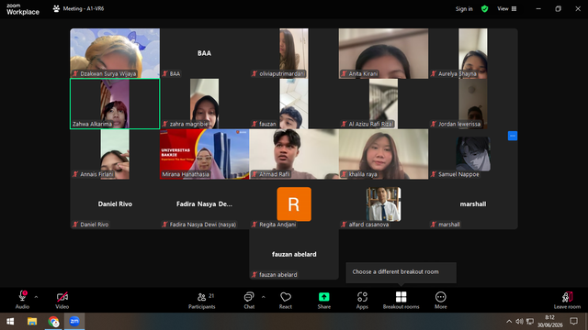This screenshot has width=588, height=330.
Task: Select Mirana Hanathasia's video tile
Action: [x=204, y=154]
